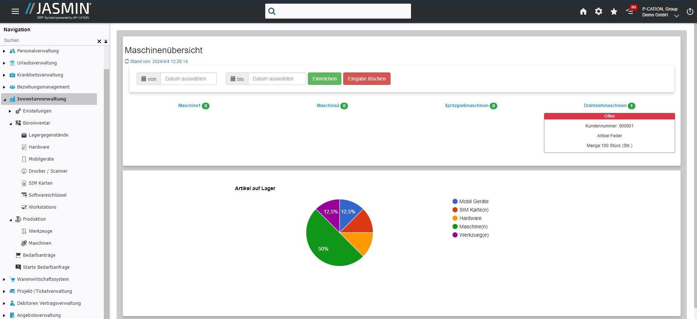Viewport: 697px width, 319px height.
Task: Click the home icon in header
Action: pos(583,12)
